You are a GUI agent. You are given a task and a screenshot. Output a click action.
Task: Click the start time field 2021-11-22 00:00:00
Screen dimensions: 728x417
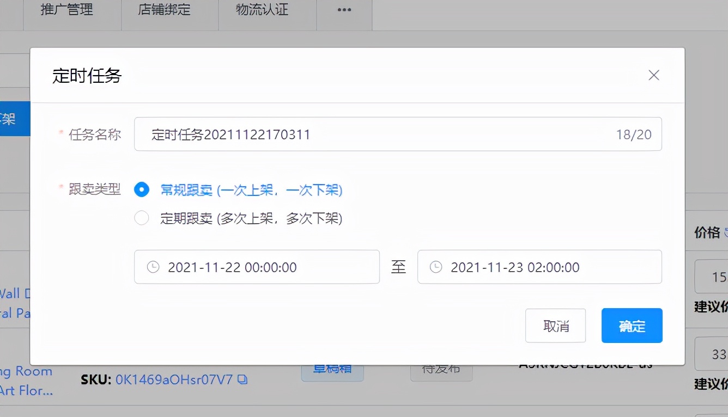pyautogui.click(x=257, y=267)
